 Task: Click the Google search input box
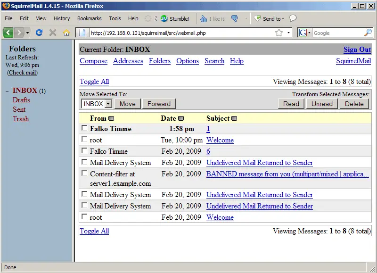coord(338,33)
